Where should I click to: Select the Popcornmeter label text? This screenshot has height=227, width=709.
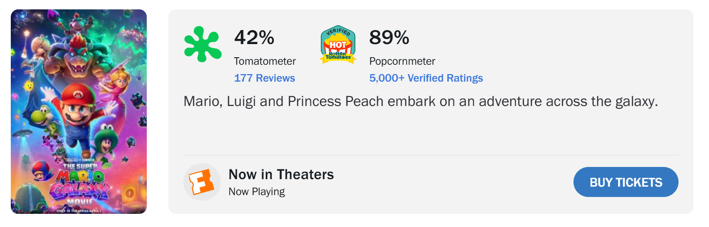point(402,61)
